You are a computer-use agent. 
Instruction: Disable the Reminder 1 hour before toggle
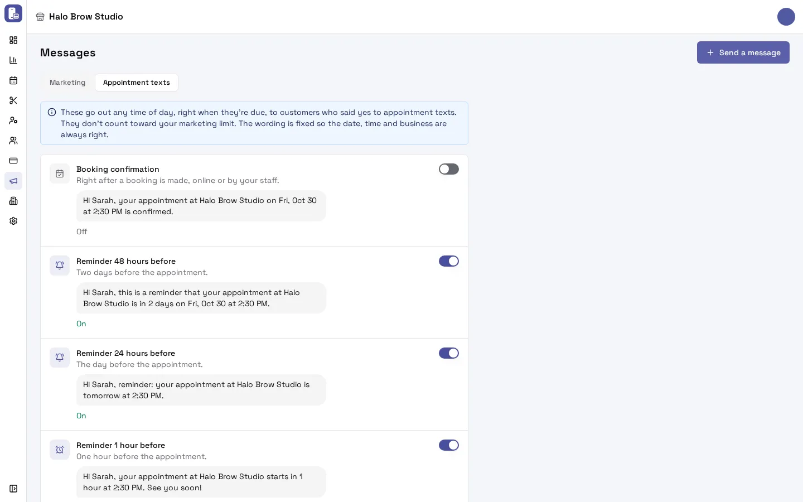tap(449, 445)
